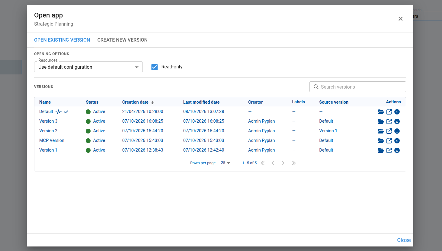Click the Search versions input field
442x251 pixels.
[358, 87]
